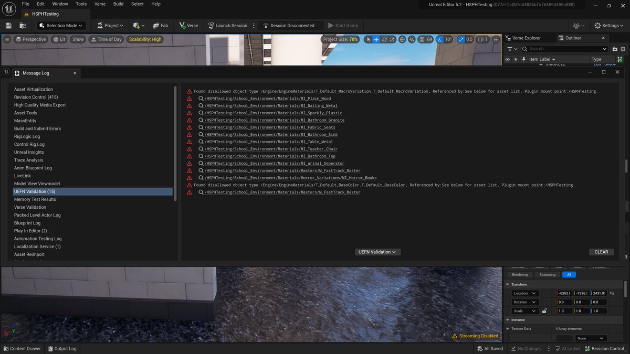The image size is (630, 354).
Task: Open the Launch Session three-dot options
Action: (x=254, y=25)
